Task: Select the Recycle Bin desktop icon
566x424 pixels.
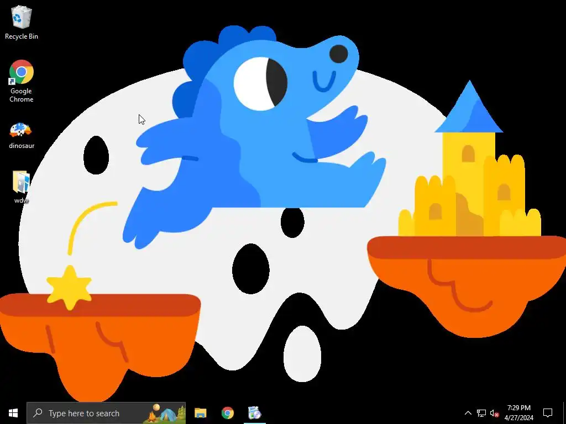Action: pos(22,23)
